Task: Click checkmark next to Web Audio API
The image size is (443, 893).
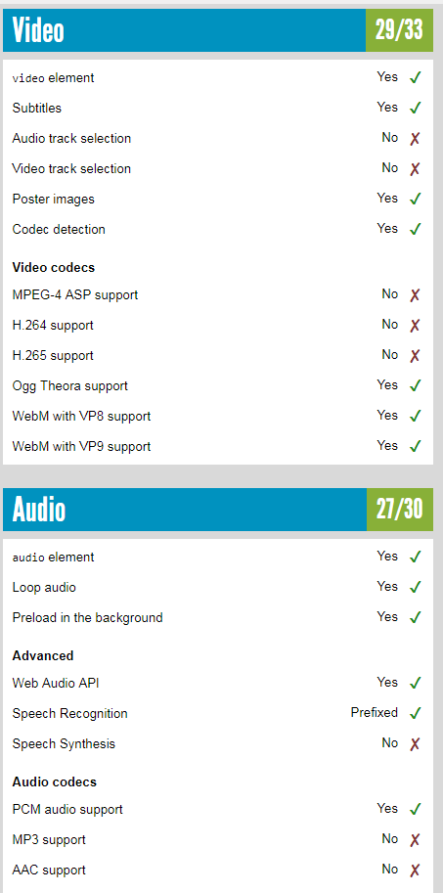Action: point(415,683)
